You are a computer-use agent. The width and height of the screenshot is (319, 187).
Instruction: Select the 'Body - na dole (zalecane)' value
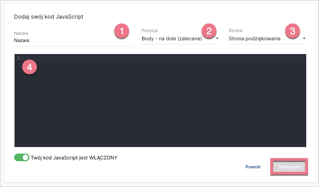[172, 39]
